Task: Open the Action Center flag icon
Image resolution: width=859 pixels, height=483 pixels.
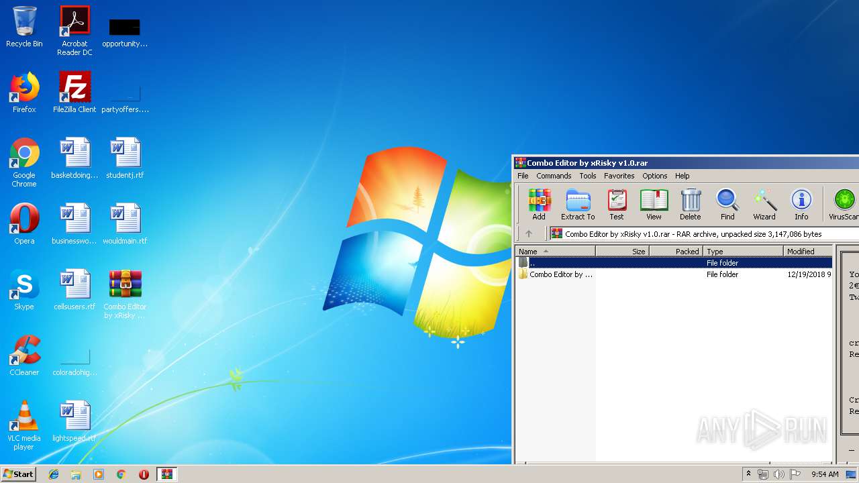Action: coord(795,474)
